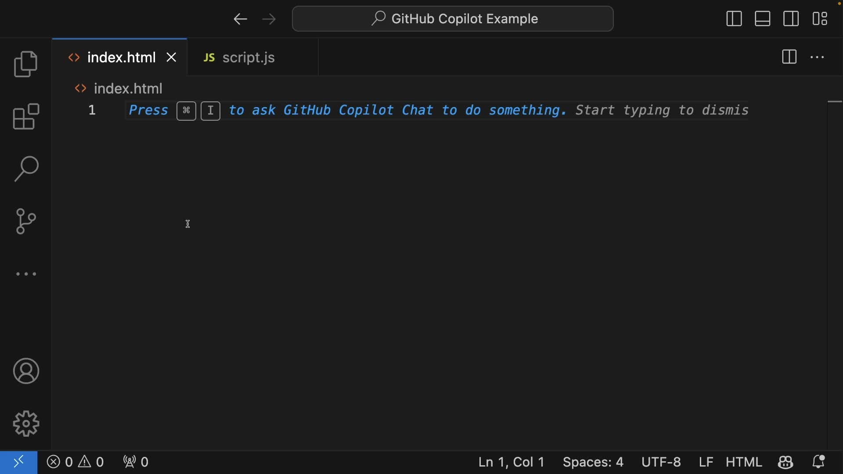Open the Copilot icon in the status bar

pyautogui.click(x=785, y=462)
